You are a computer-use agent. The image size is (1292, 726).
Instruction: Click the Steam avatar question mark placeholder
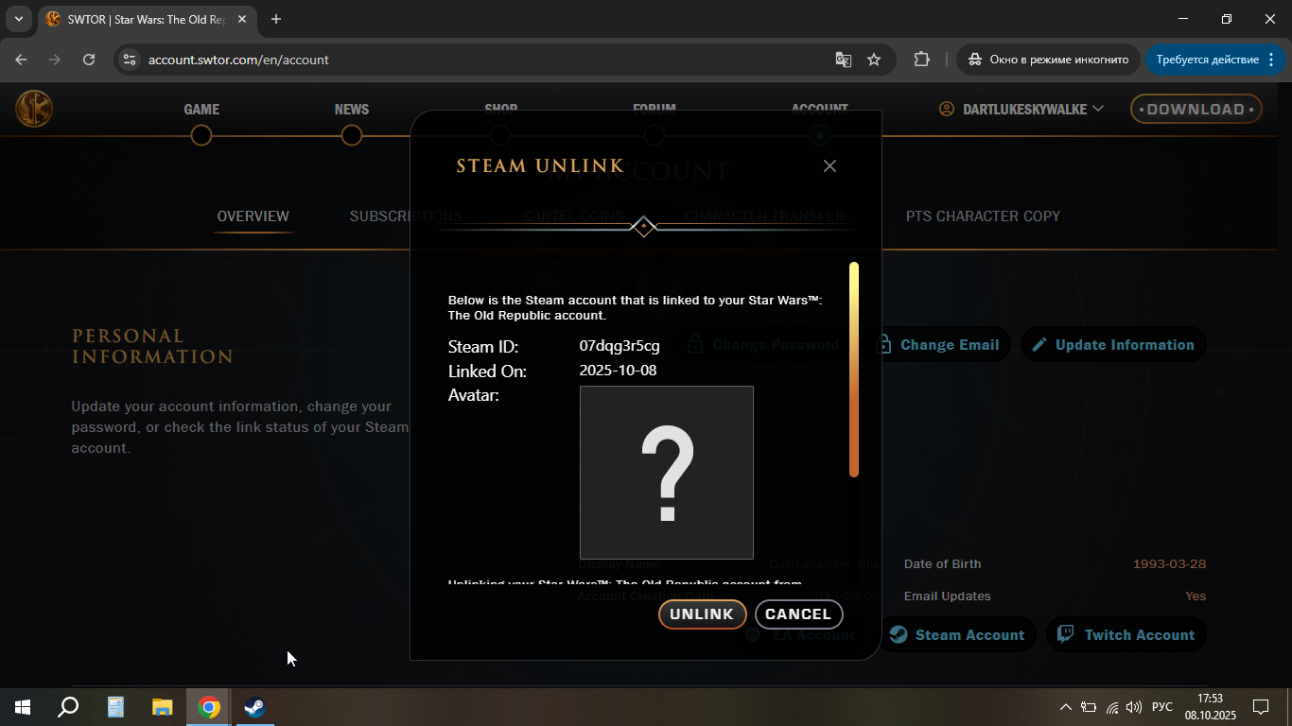click(667, 473)
